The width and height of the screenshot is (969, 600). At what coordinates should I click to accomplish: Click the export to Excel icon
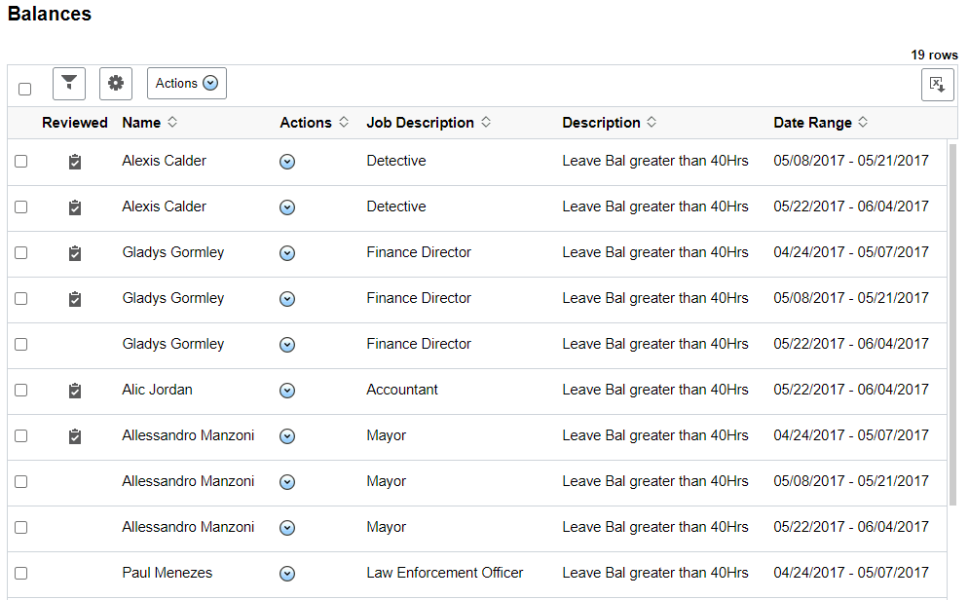[937, 85]
